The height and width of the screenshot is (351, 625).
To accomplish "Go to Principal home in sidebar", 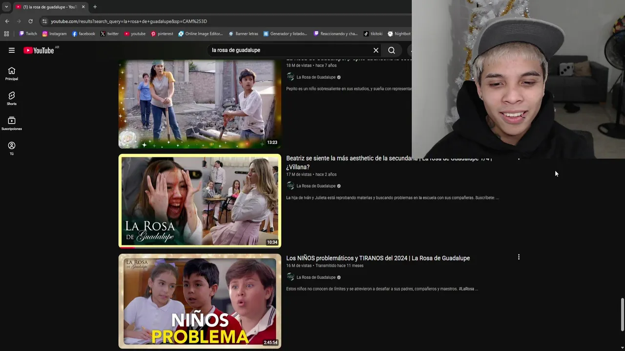I will coord(12,74).
